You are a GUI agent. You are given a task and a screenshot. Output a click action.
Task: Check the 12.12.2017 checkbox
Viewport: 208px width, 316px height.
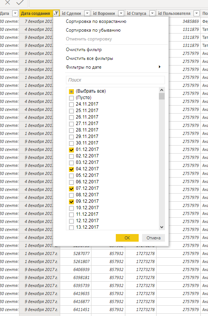coord(71,221)
